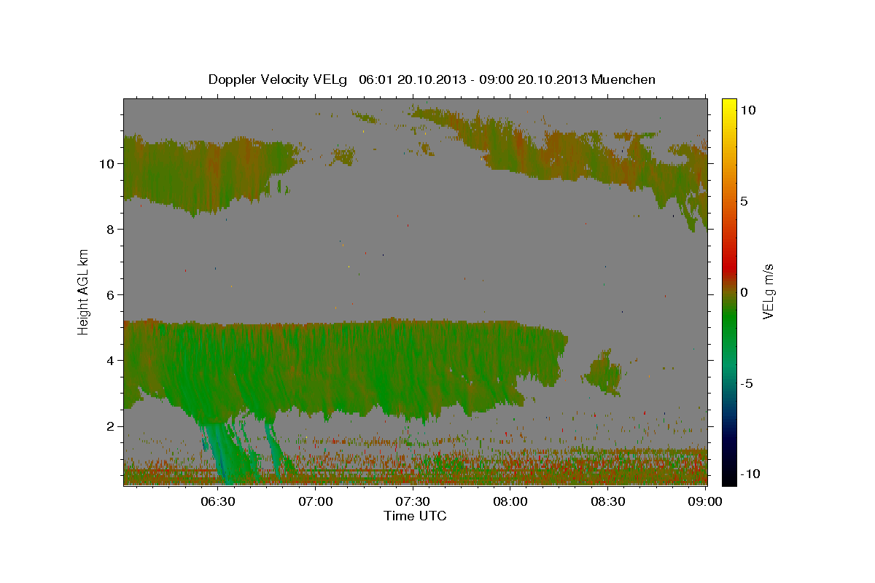
Task: Click the height tick label 4
Action: point(112,361)
